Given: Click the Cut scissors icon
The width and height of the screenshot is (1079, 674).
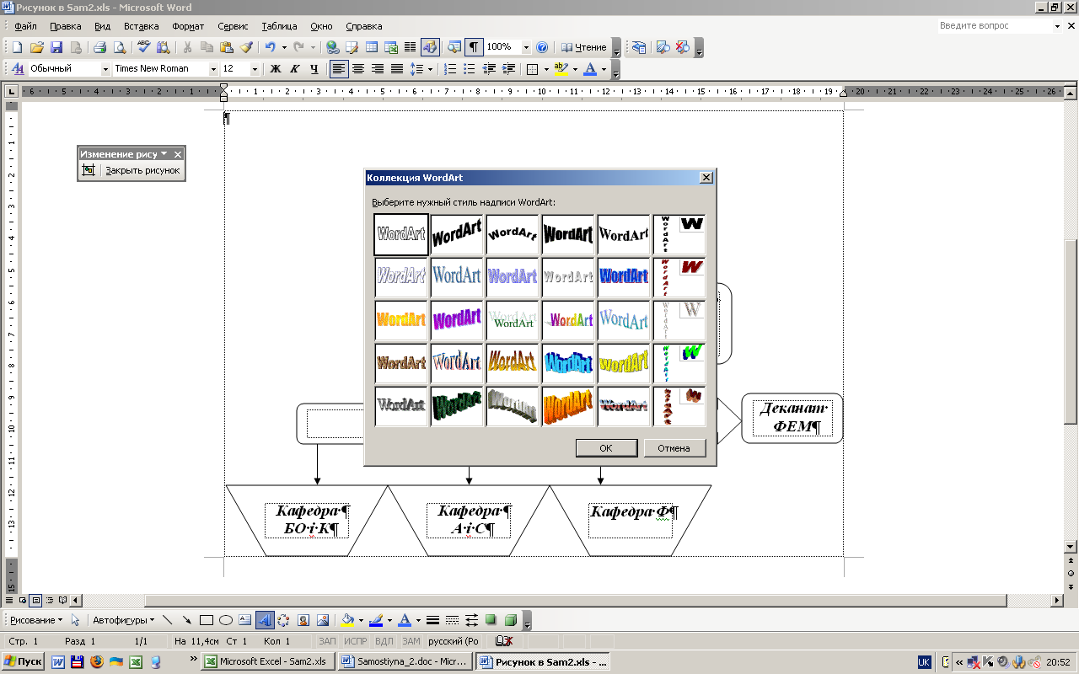Looking at the screenshot, I should coord(186,47).
